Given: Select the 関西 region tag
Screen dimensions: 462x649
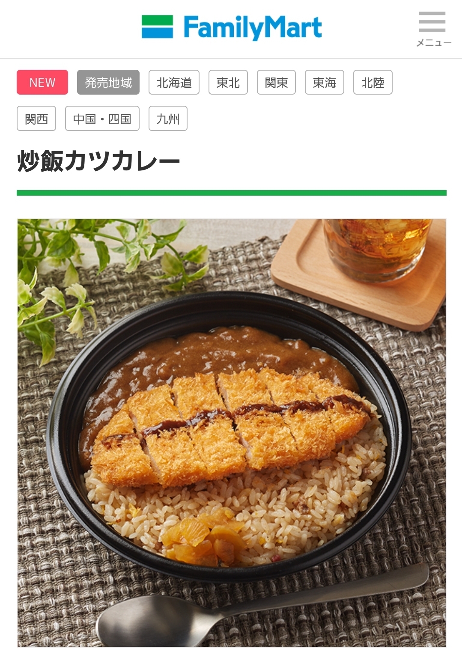Looking at the screenshot, I should [36, 119].
